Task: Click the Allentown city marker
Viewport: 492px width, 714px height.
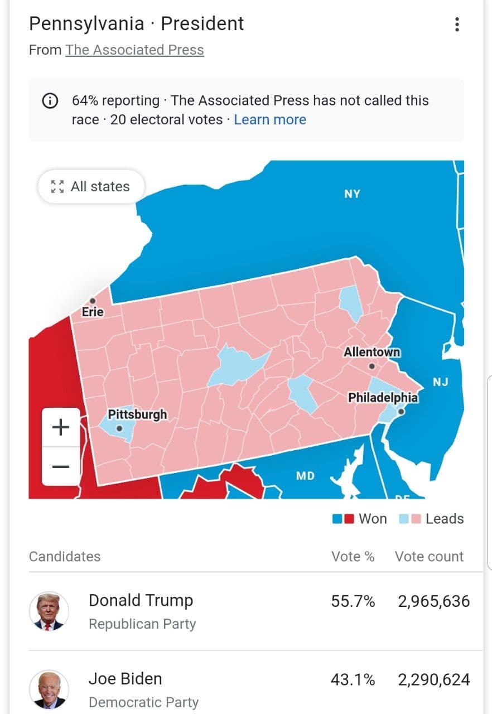Action: tap(372, 366)
